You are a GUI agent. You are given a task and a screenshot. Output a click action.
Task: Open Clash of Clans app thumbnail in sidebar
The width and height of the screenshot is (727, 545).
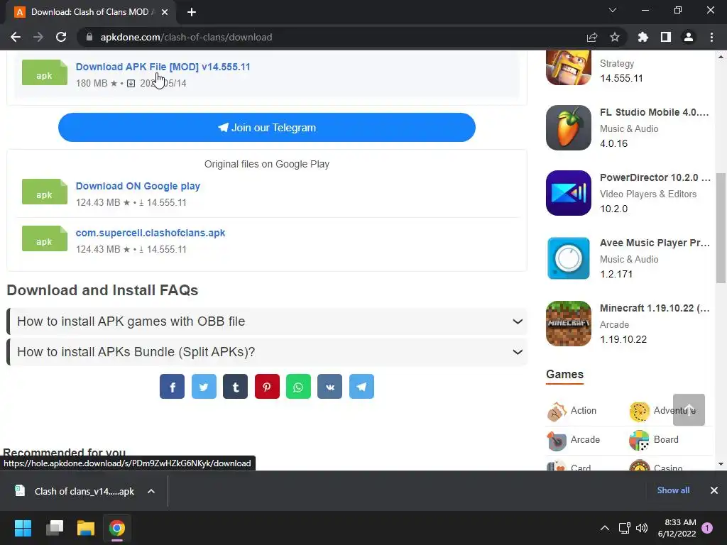point(569,67)
